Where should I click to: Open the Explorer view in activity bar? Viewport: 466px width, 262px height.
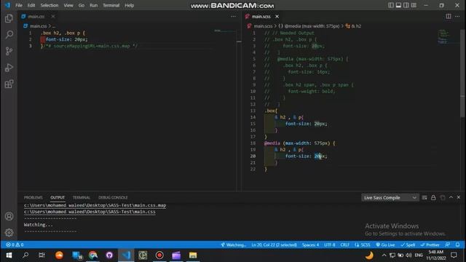pyautogui.click(x=9, y=18)
